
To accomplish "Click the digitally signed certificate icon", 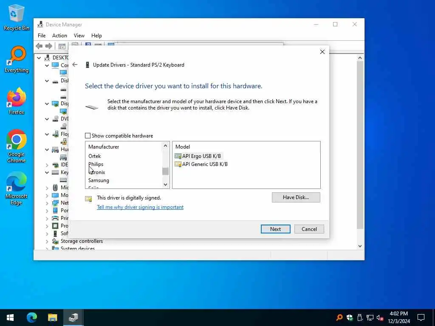I will point(88,199).
